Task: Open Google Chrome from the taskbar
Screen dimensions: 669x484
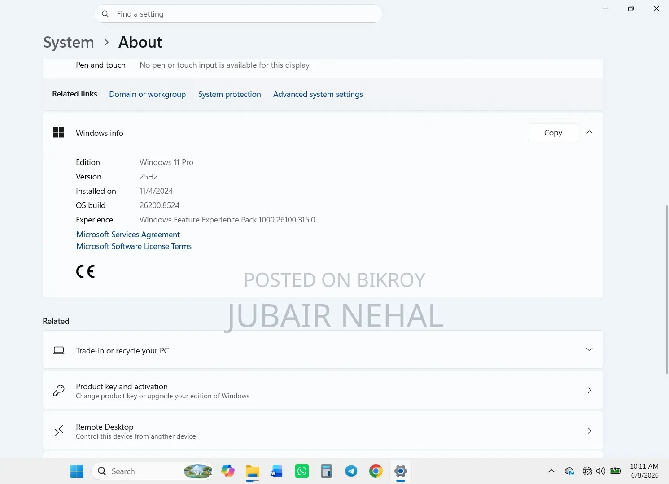Action: [x=376, y=471]
